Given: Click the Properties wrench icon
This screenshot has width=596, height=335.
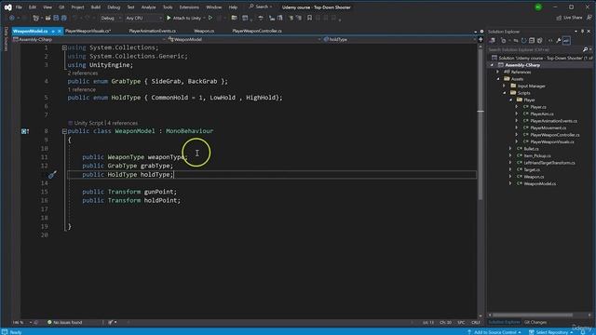Looking at the screenshot, I should pos(559,41).
